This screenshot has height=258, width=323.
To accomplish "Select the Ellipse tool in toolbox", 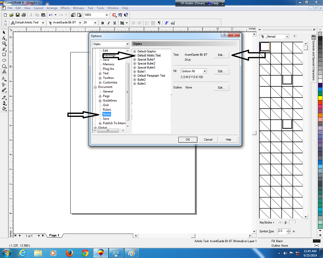I will [4, 60].
